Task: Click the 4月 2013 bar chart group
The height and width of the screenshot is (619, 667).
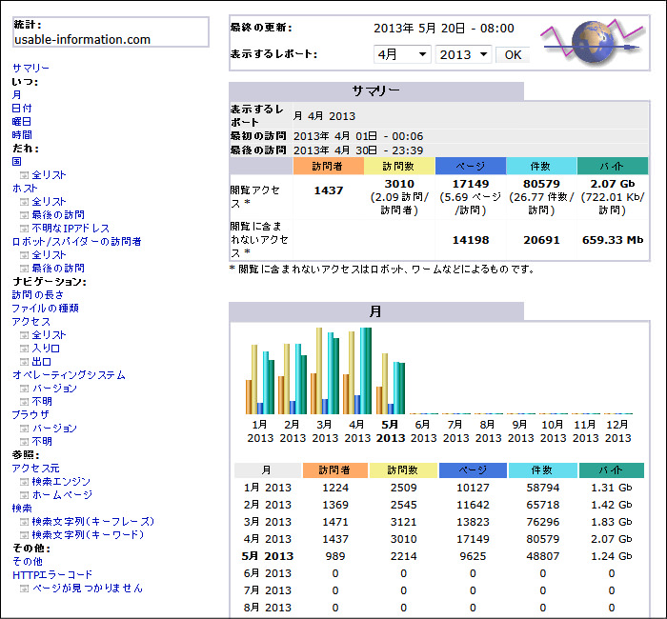Action: coord(357,370)
